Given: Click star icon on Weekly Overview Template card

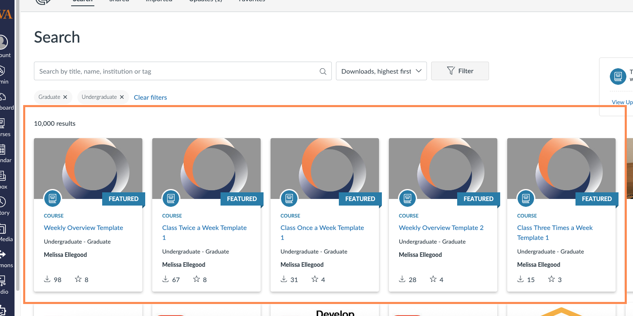Looking at the screenshot, I should 78,279.
